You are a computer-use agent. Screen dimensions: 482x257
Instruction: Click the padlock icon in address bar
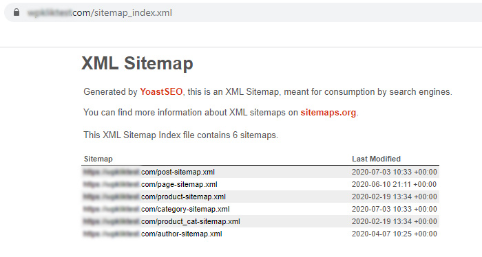point(17,12)
